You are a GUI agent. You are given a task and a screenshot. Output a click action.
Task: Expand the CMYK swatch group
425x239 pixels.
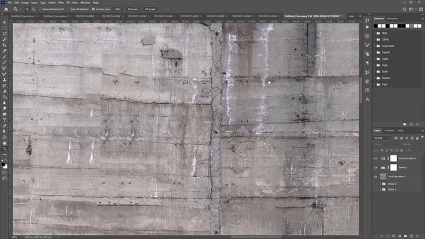[x=375, y=40]
